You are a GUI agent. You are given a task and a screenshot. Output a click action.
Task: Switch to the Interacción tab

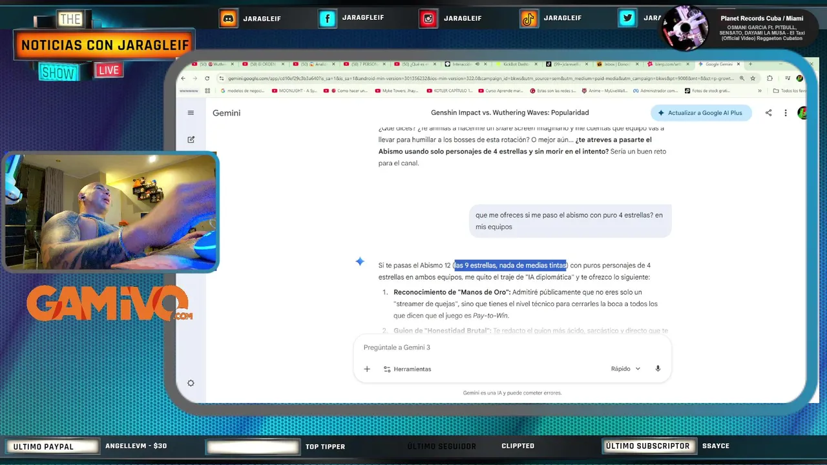click(466, 64)
